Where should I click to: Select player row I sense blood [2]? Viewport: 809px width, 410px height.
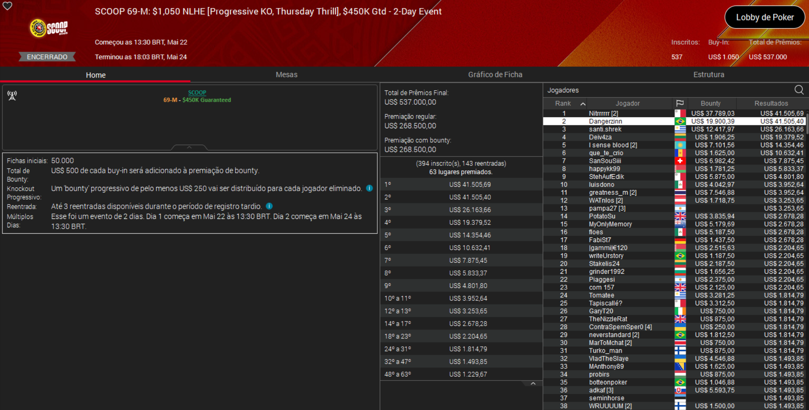[x=674, y=145]
